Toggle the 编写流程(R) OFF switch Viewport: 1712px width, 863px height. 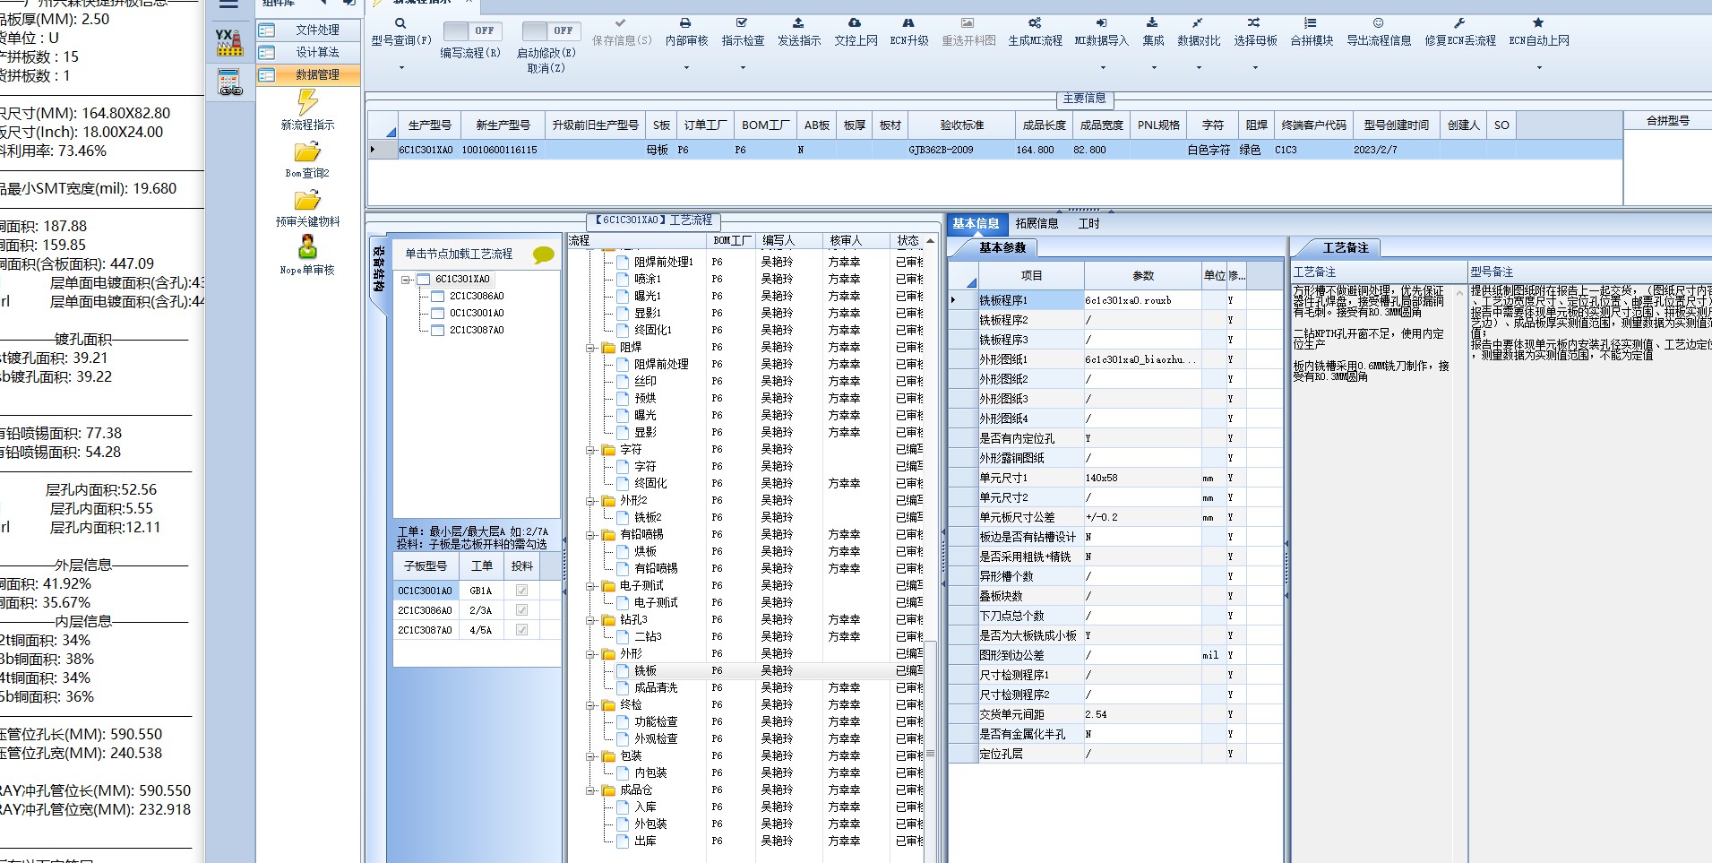pos(471,30)
